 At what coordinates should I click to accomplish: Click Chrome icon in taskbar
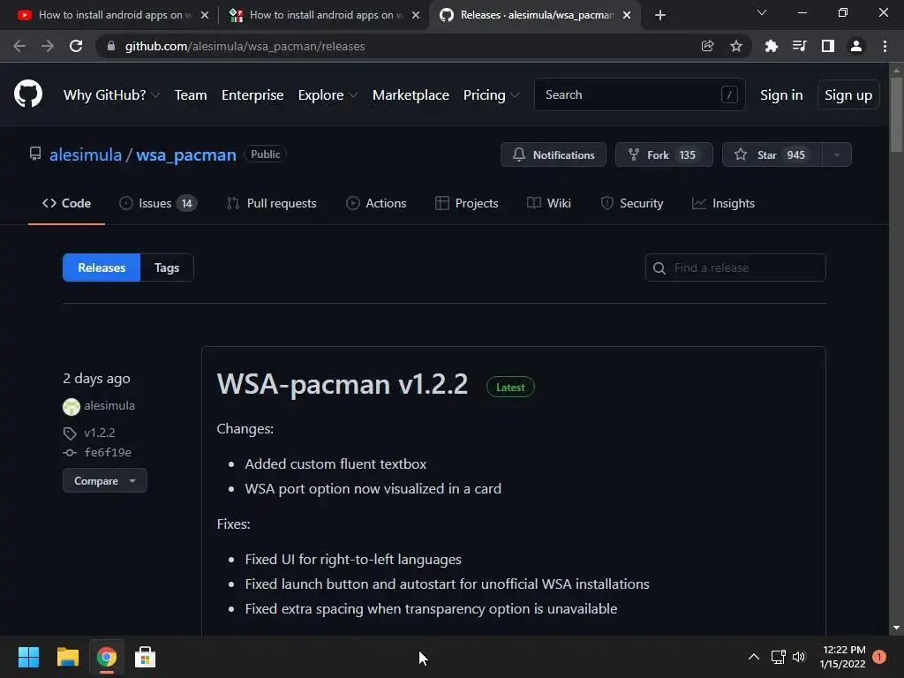point(106,657)
